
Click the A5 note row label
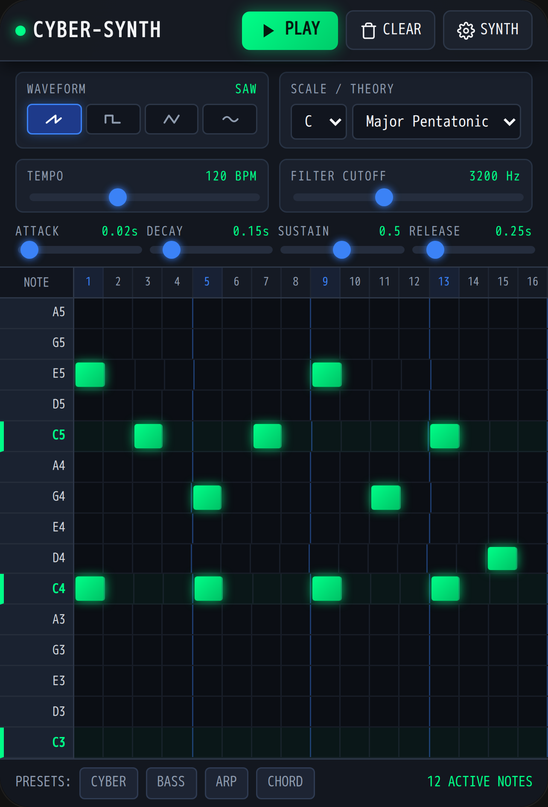coord(37,313)
